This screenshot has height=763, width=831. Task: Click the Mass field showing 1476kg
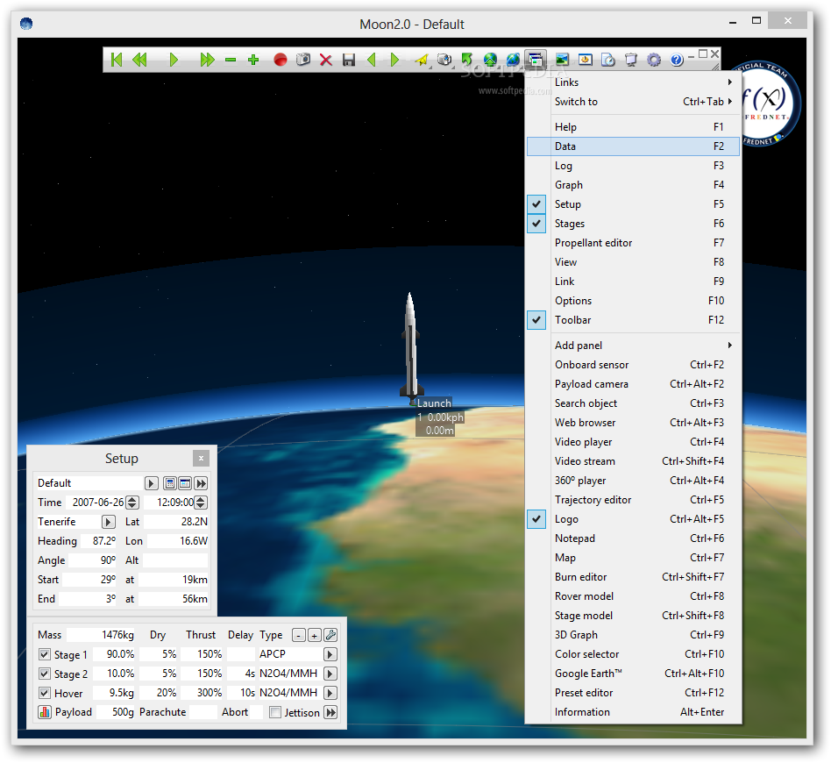[x=101, y=635]
